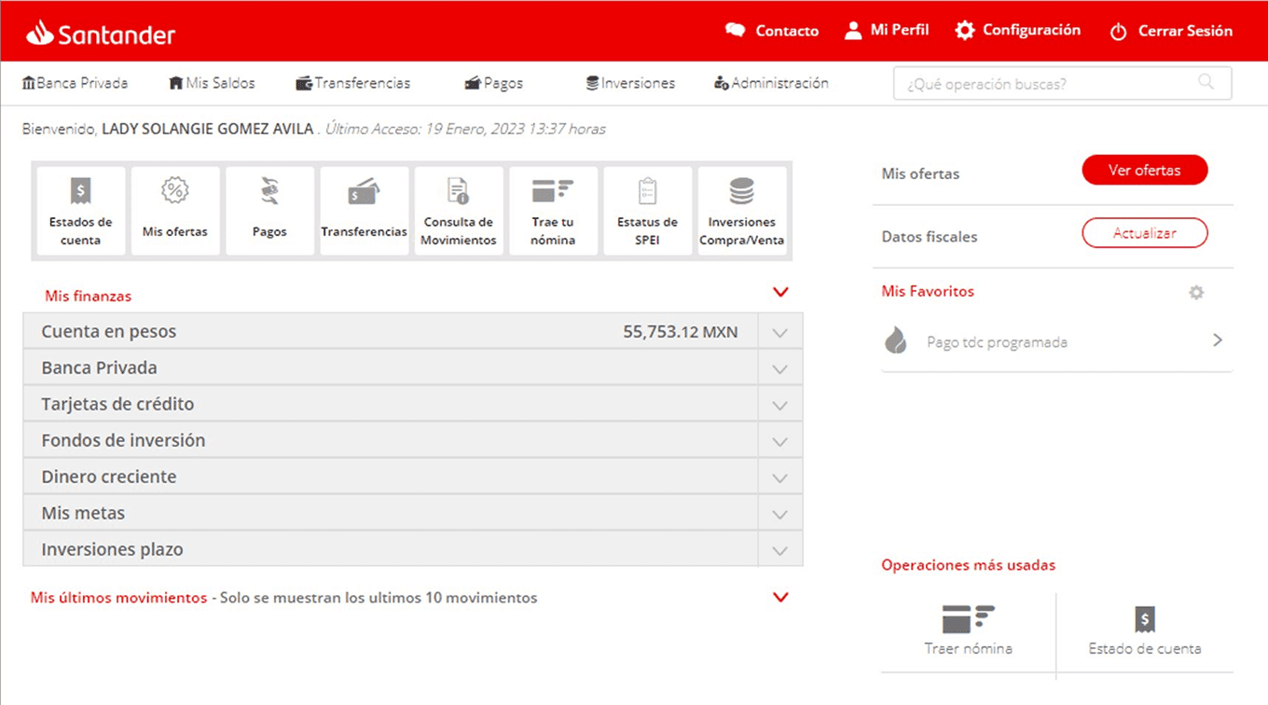Open Mis Favoritos settings gear

pyautogui.click(x=1196, y=293)
